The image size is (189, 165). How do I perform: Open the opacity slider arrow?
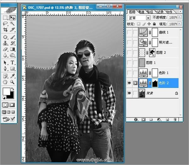point(180,17)
